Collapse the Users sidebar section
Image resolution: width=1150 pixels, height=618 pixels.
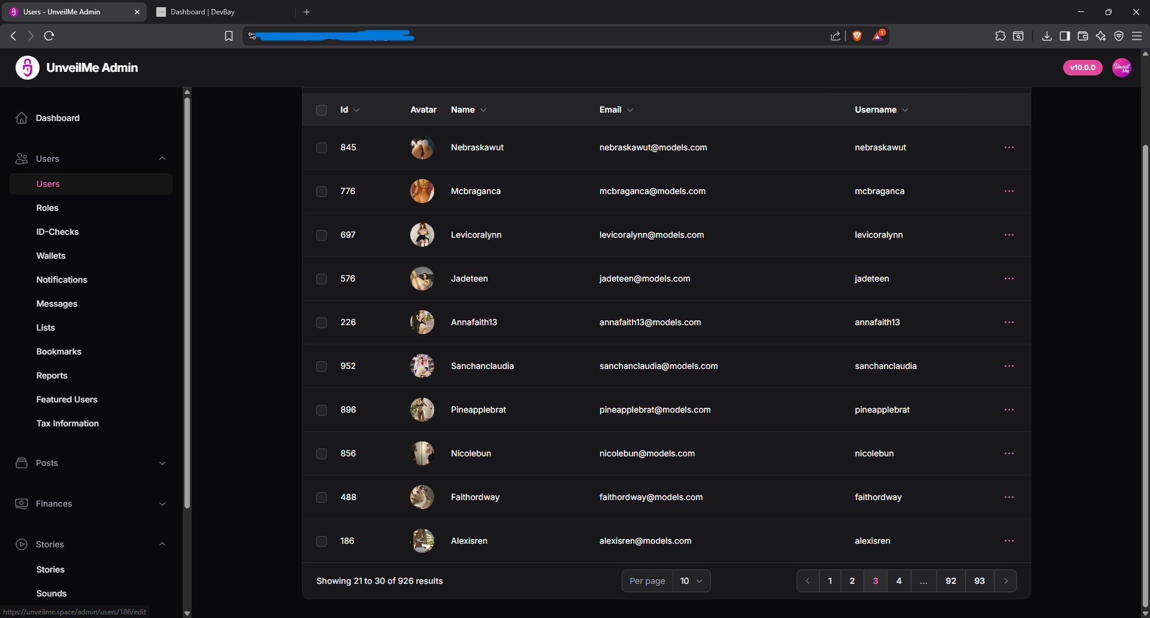click(162, 158)
